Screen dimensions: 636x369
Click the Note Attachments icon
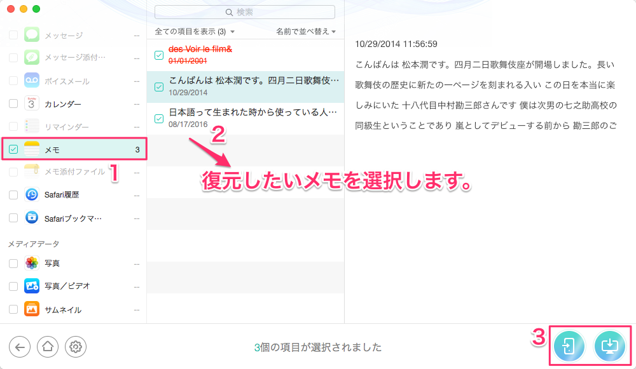click(x=32, y=171)
